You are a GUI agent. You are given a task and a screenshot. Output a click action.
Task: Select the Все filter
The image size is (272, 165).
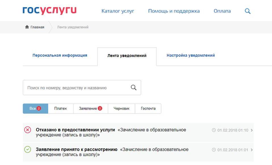tap(35, 109)
